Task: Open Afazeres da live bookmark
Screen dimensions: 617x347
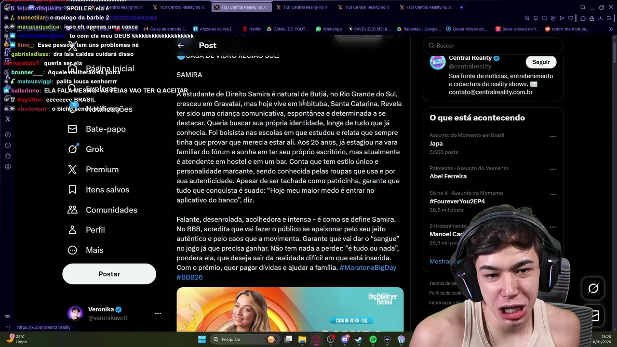Action: tap(214, 29)
